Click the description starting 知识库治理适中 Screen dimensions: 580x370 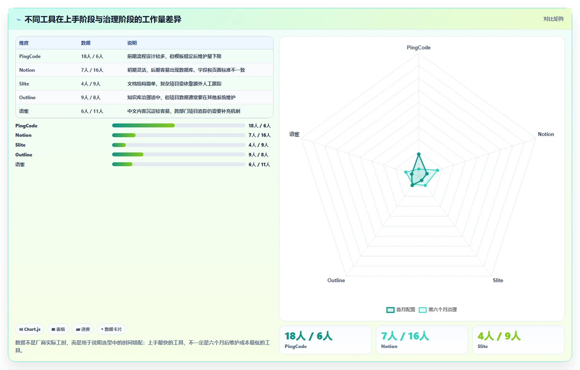181,98
